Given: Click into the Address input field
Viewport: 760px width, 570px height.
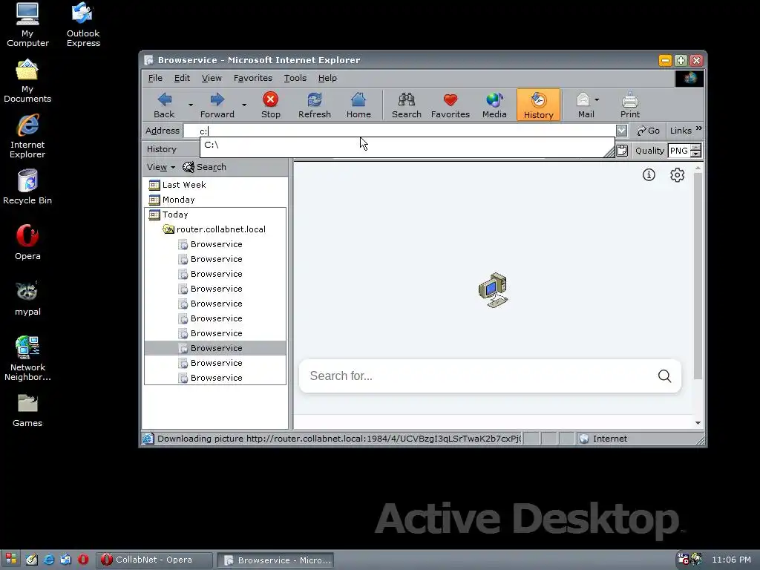Looking at the screenshot, I should [x=400, y=131].
